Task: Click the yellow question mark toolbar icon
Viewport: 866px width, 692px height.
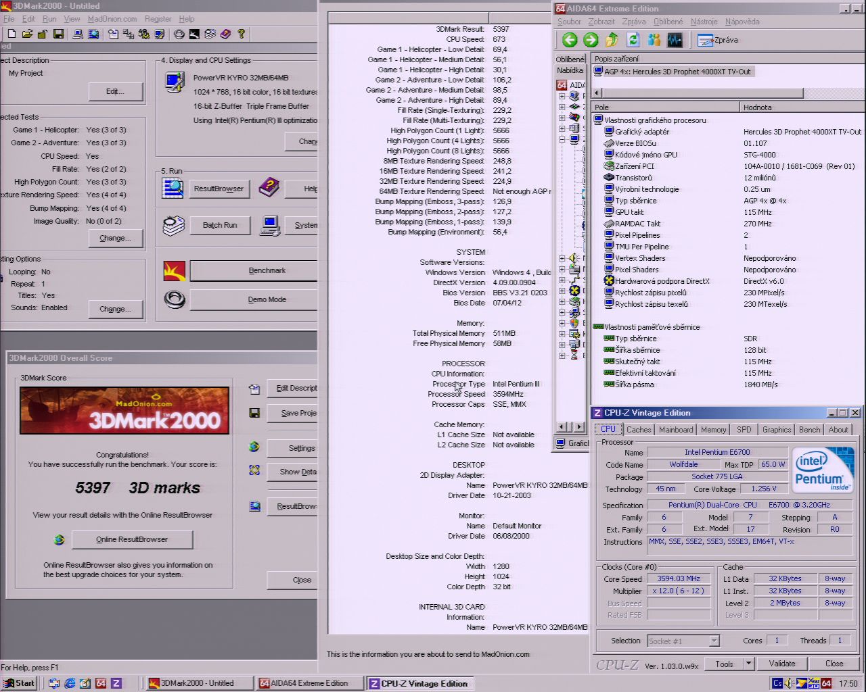Action: coord(241,34)
